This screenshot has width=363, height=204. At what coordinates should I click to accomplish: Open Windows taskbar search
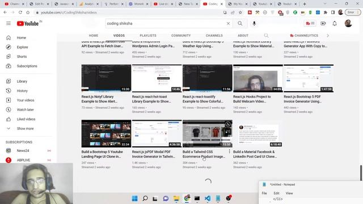click(x=145, y=198)
